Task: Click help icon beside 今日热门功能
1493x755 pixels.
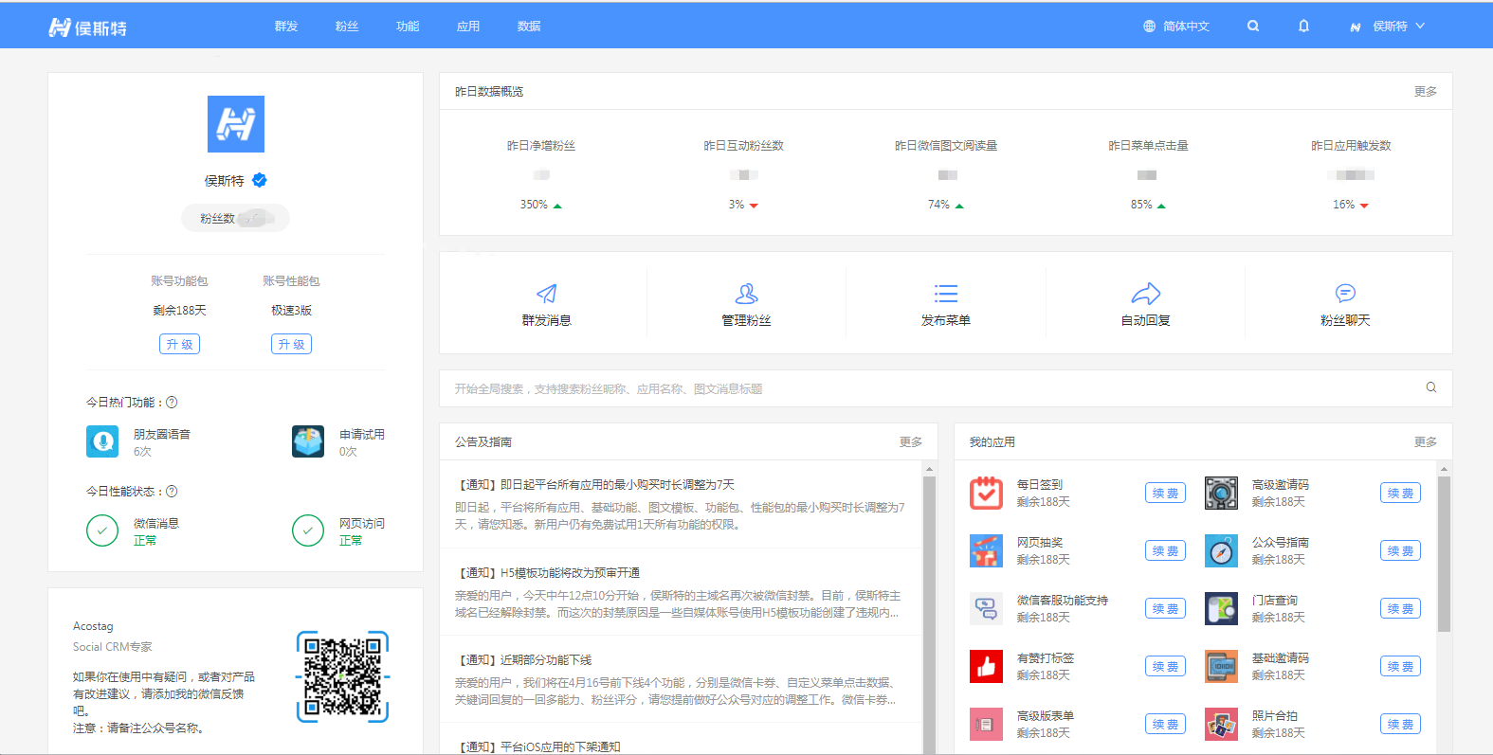Action: click(172, 403)
